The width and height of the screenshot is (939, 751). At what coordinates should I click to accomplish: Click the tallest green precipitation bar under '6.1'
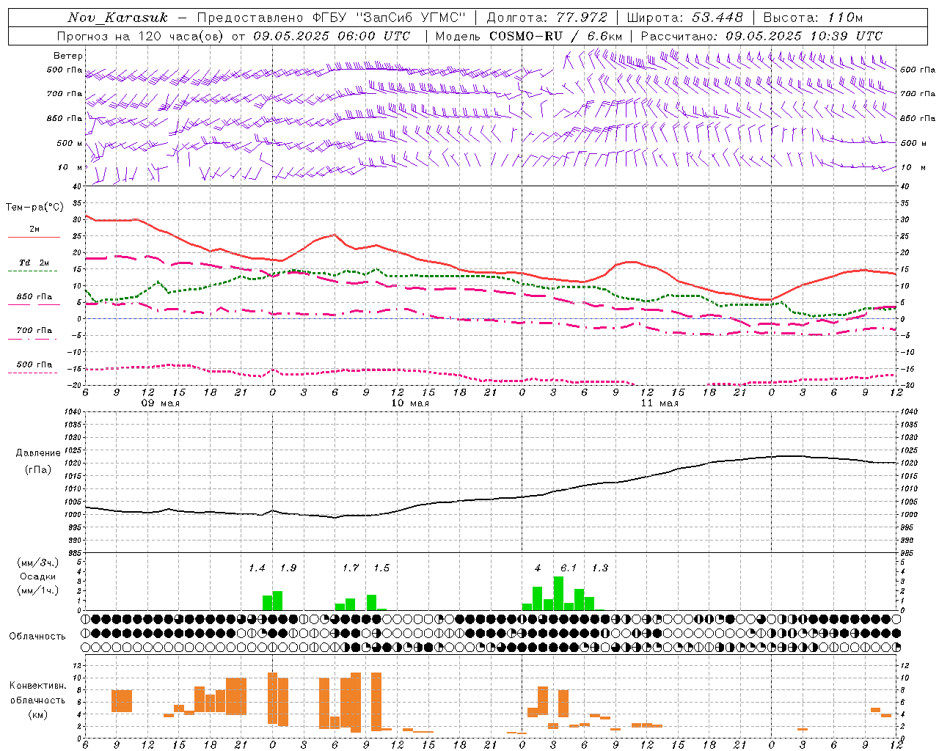558,593
